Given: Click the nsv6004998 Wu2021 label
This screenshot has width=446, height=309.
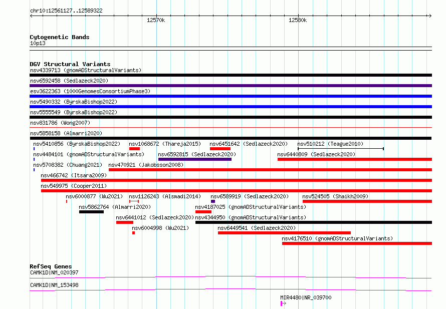Looking at the screenshot, I should coord(160,228).
